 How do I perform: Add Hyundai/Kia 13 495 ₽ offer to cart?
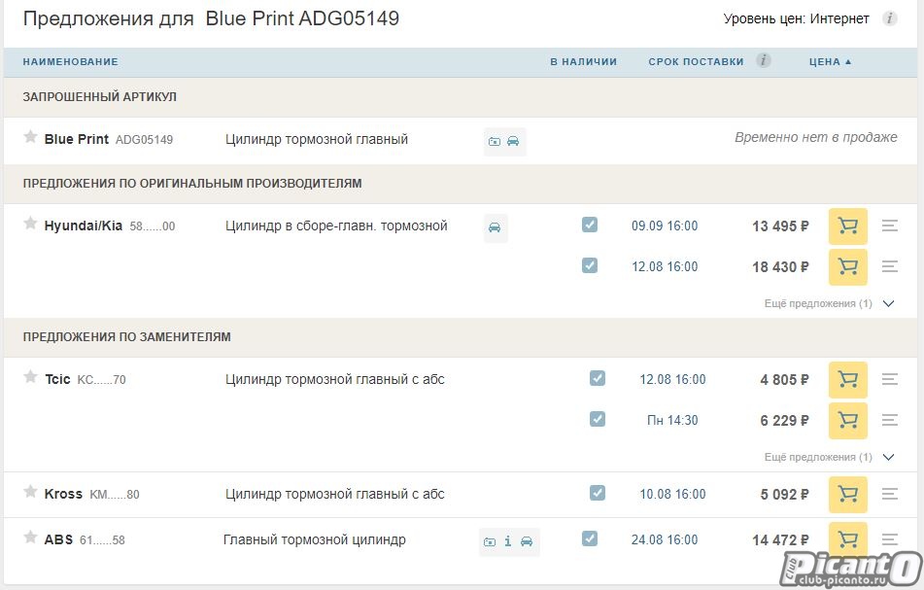pyautogui.click(x=847, y=226)
